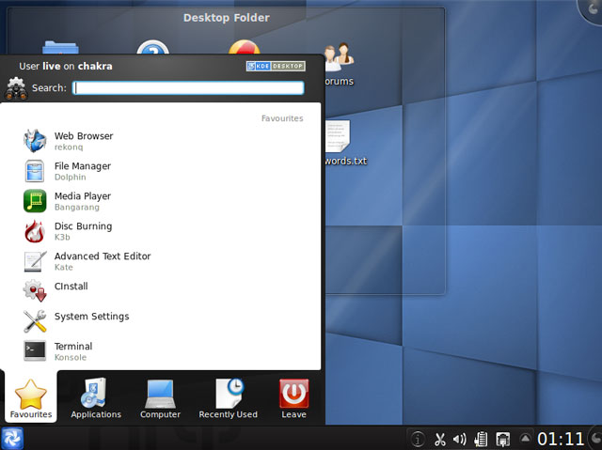
Task: Open the rekonq Web Browser icon
Action: pyautogui.click(x=35, y=141)
